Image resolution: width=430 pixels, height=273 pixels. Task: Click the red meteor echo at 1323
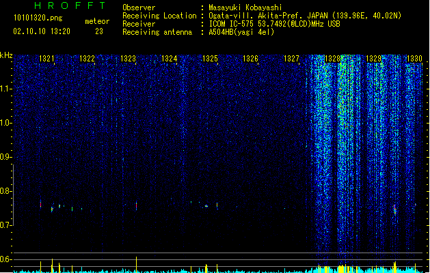pyautogui.click(x=136, y=206)
